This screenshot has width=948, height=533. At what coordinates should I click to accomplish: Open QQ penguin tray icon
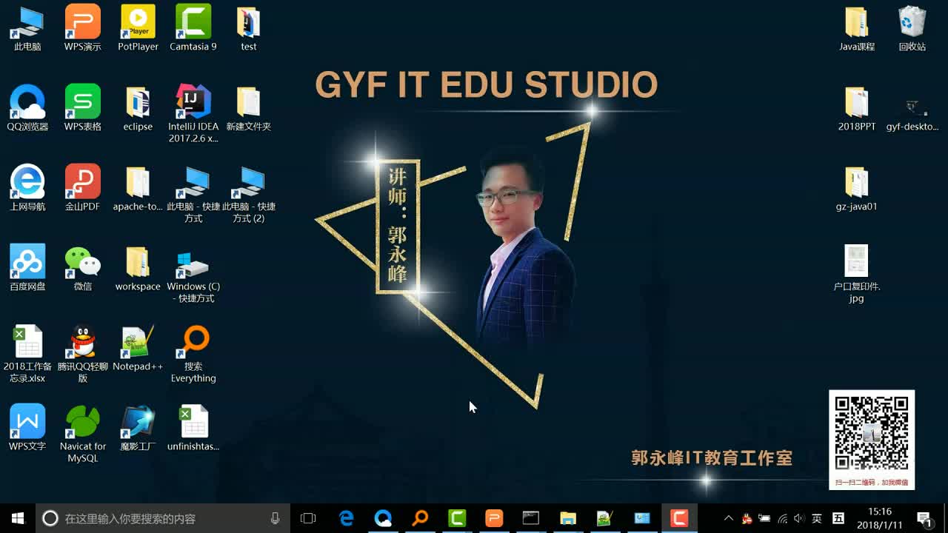(747, 518)
